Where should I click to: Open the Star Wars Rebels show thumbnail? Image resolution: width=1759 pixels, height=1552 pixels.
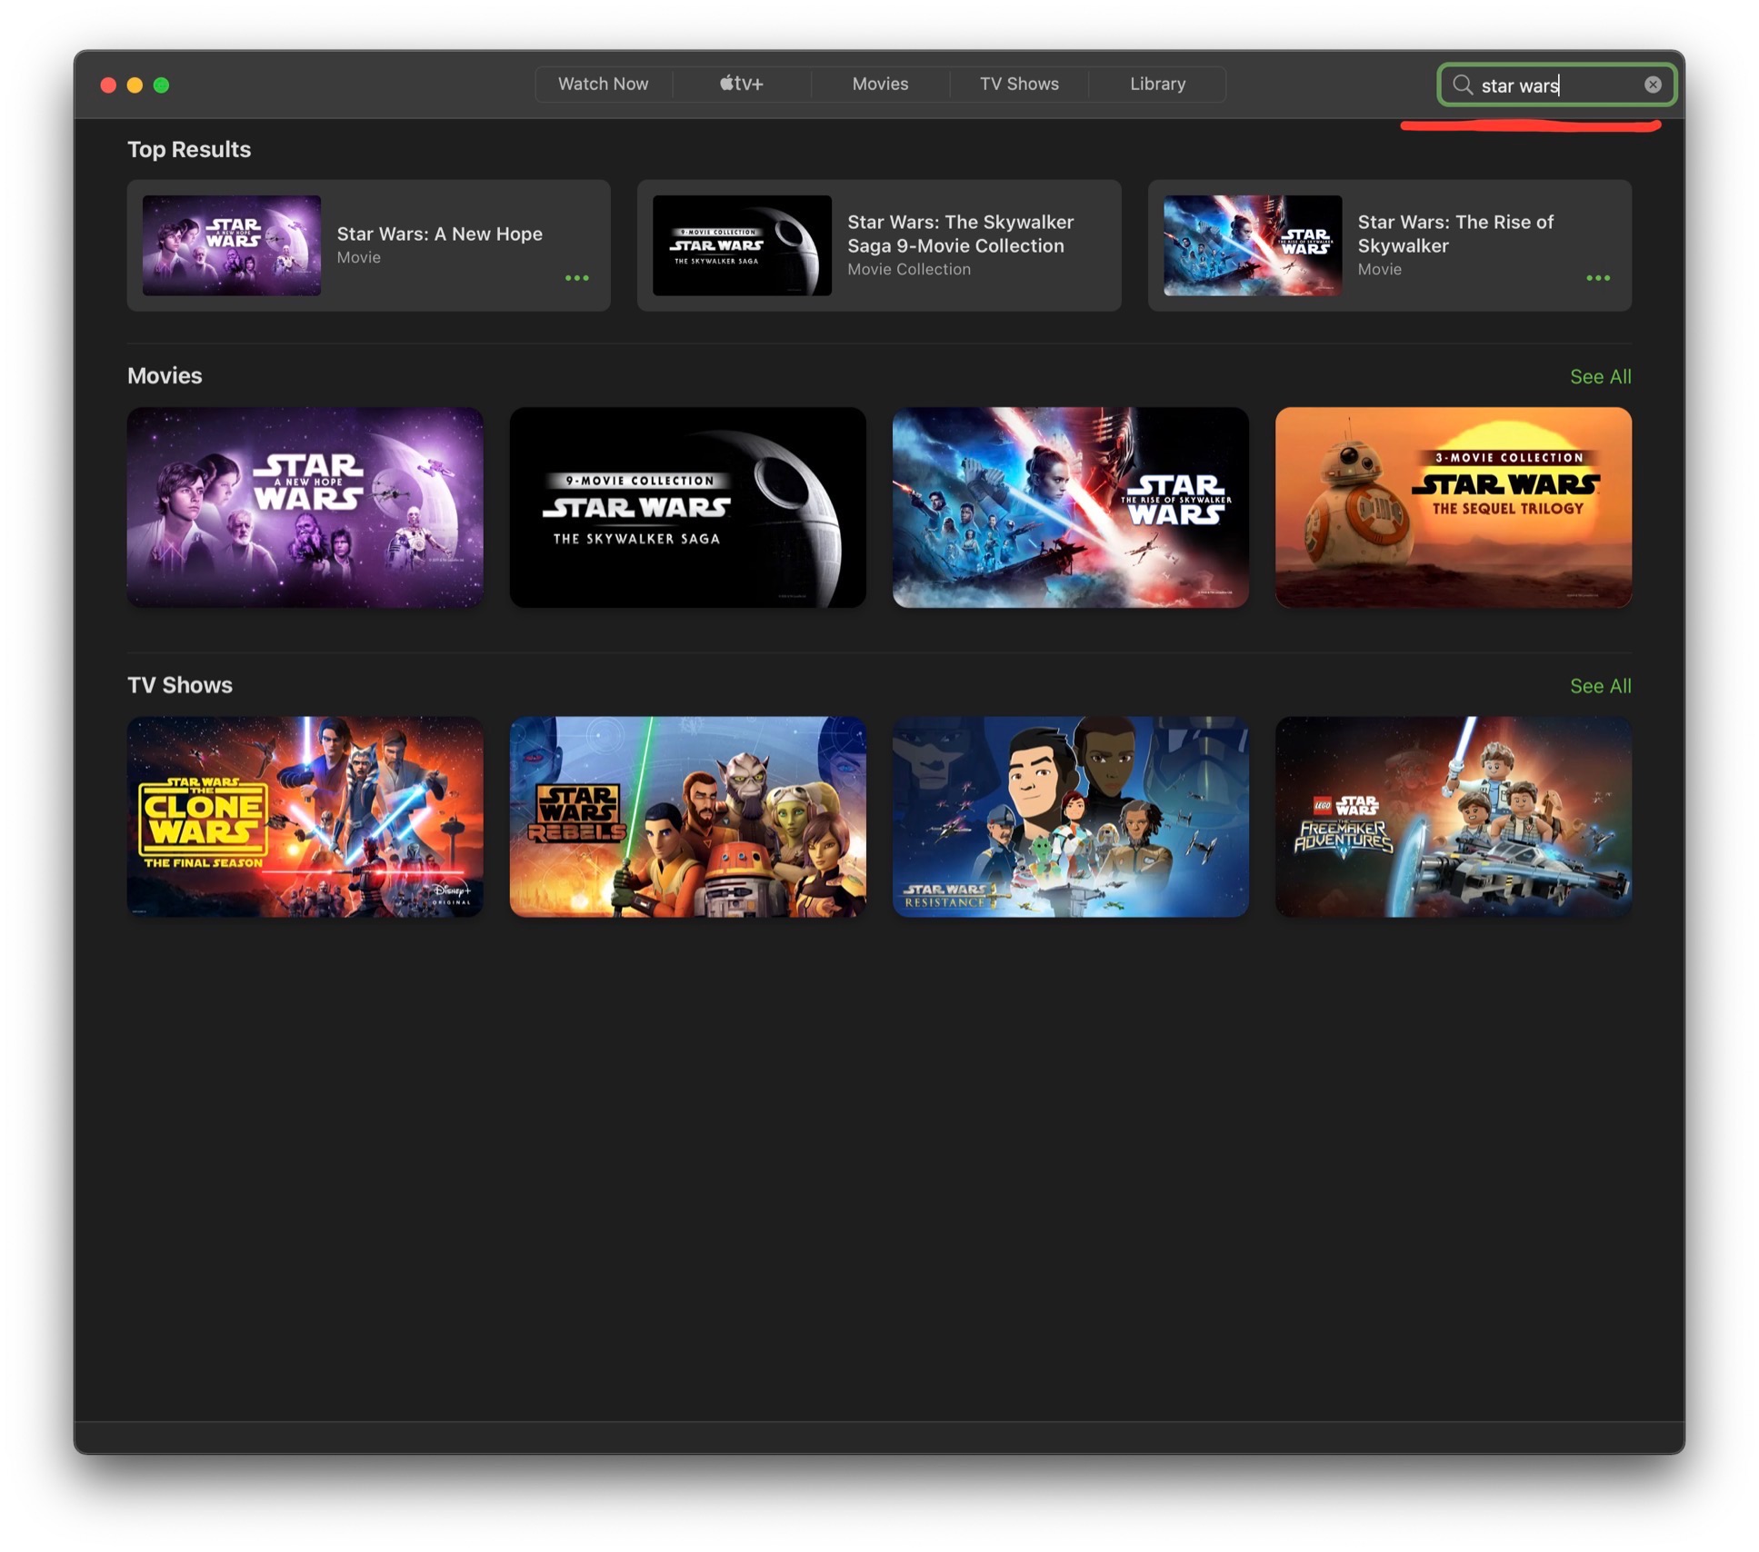[687, 816]
